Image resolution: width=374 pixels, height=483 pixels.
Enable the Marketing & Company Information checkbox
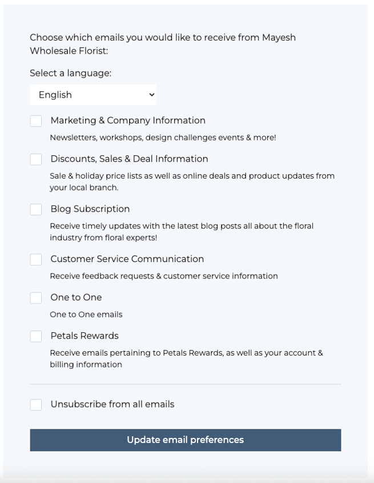(36, 120)
